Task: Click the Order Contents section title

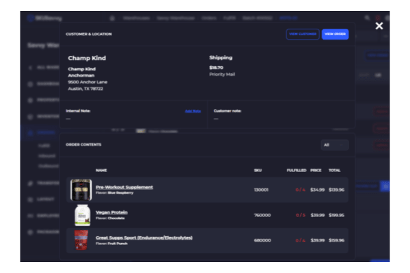Action: click(83, 145)
